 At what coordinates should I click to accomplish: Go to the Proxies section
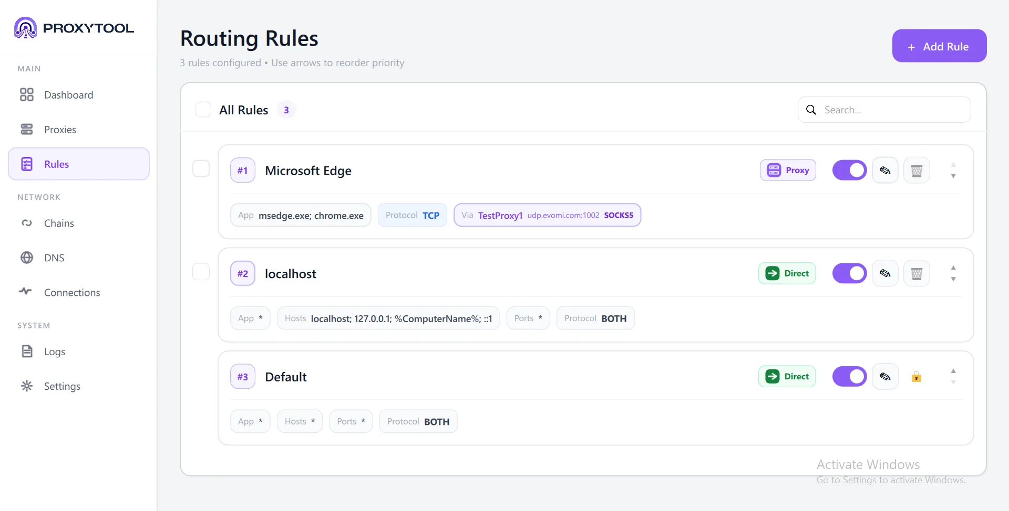(x=79, y=130)
